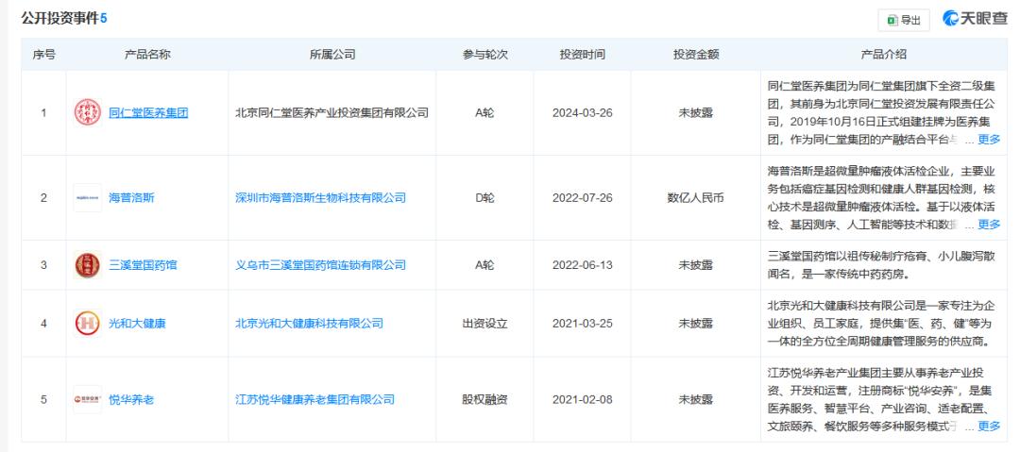Click the 光和大健康 logo icon
The image size is (1020, 452).
click(x=87, y=324)
